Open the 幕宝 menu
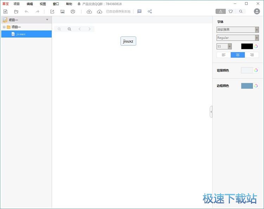Screen dimensions: 264x209 point(6,4)
